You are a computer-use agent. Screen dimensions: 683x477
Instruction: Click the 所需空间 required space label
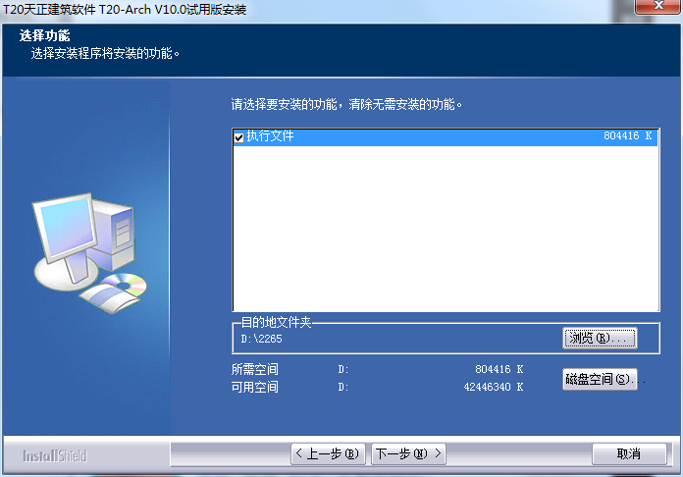click(255, 370)
